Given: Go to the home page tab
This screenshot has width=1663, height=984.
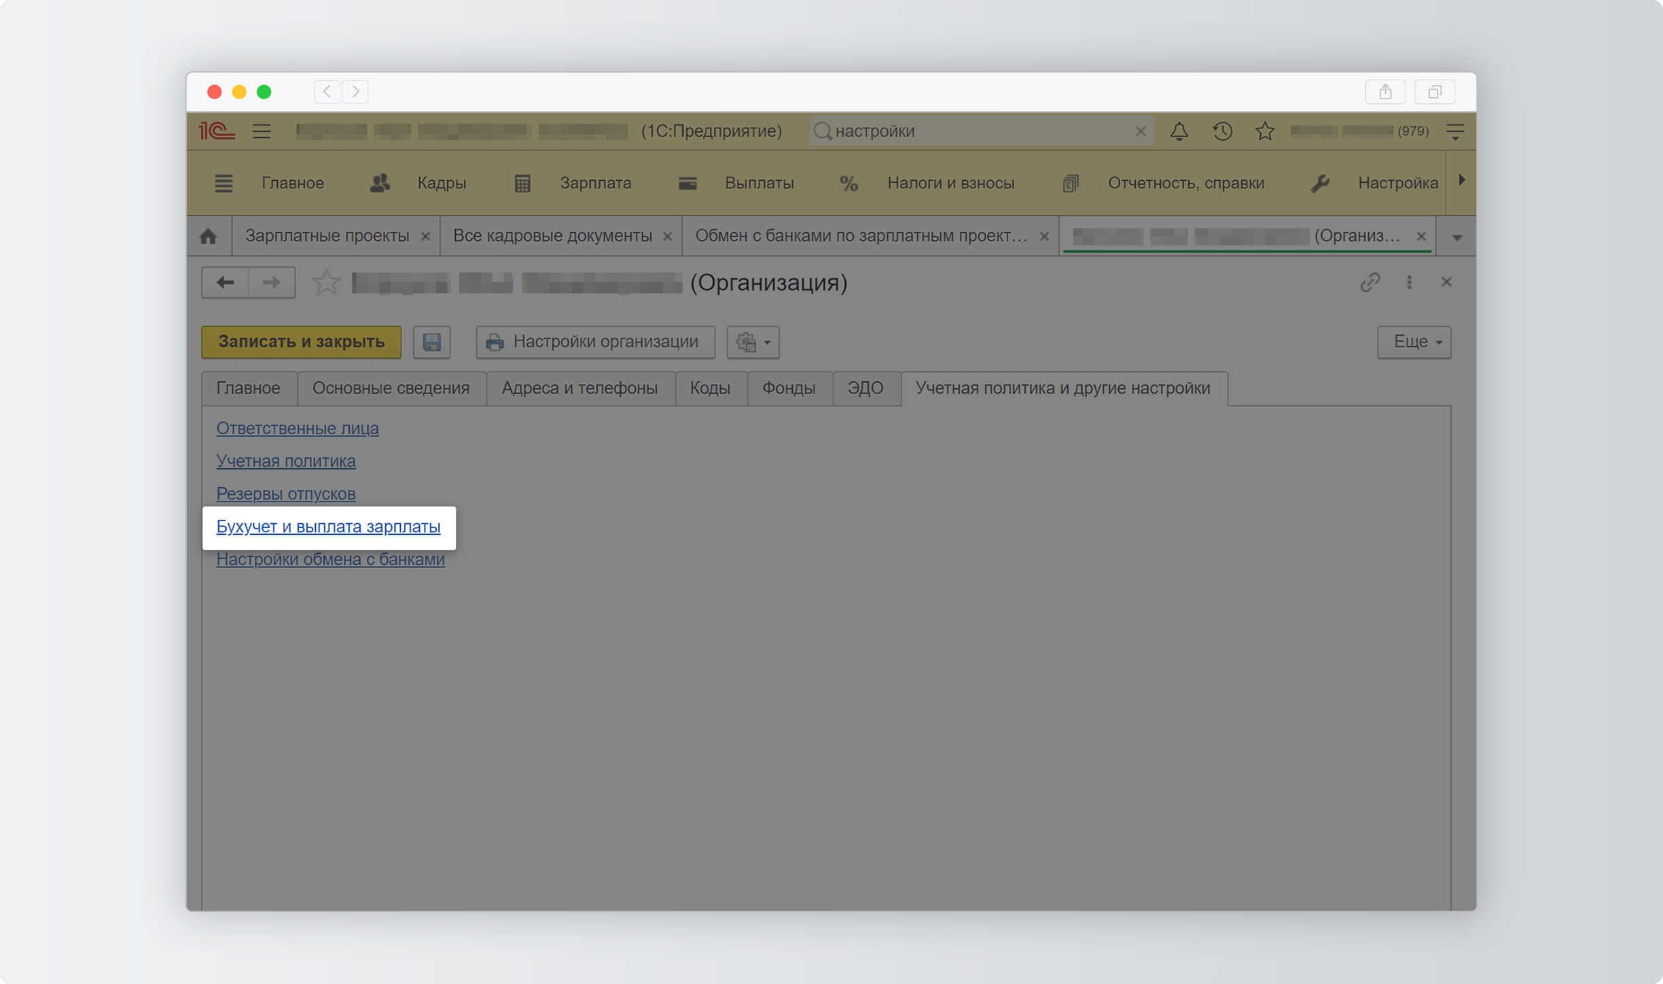Looking at the screenshot, I should 209,236.
